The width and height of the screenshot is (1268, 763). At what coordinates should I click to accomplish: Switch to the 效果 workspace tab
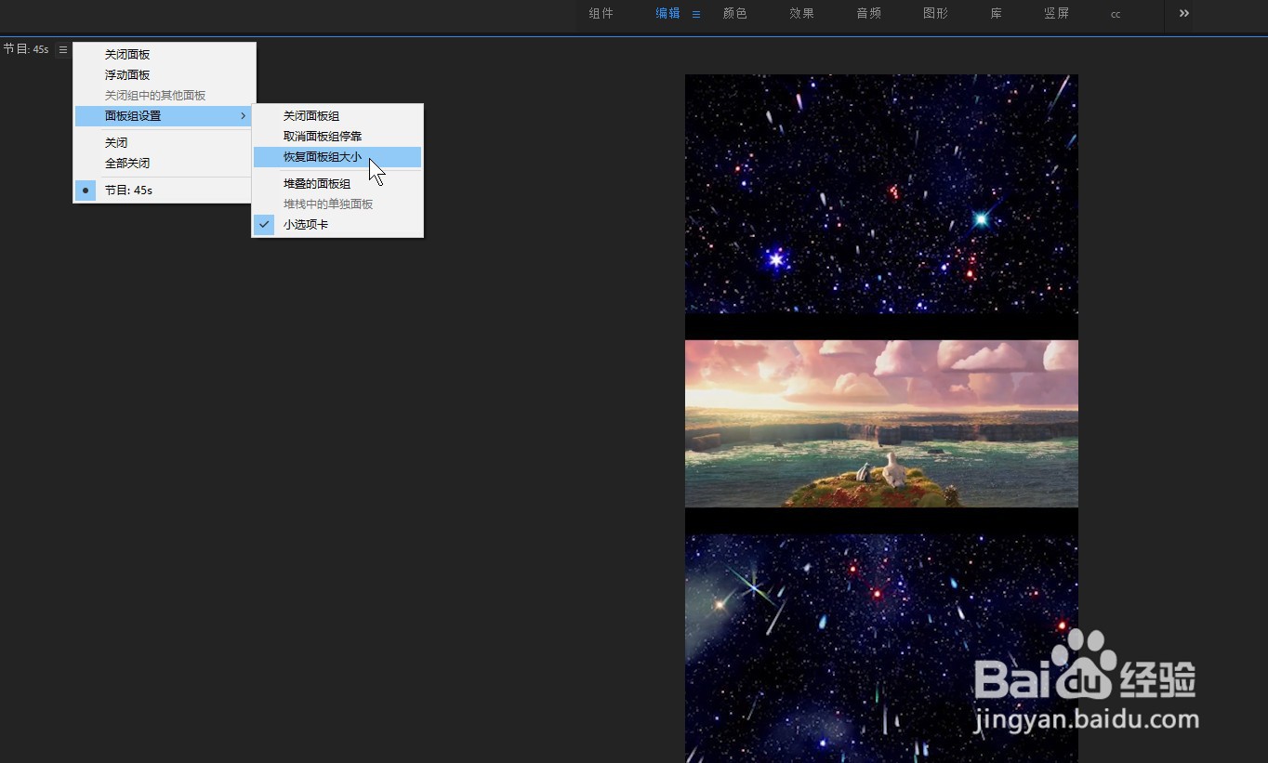[802, 14]
